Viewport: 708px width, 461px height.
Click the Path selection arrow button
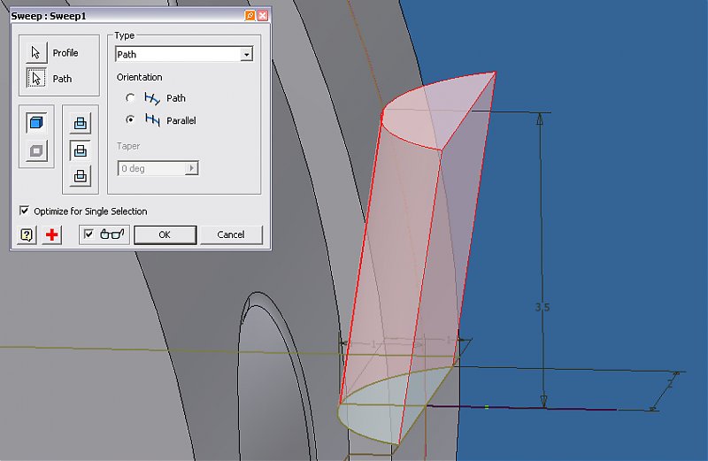click(x=36, y=79)
